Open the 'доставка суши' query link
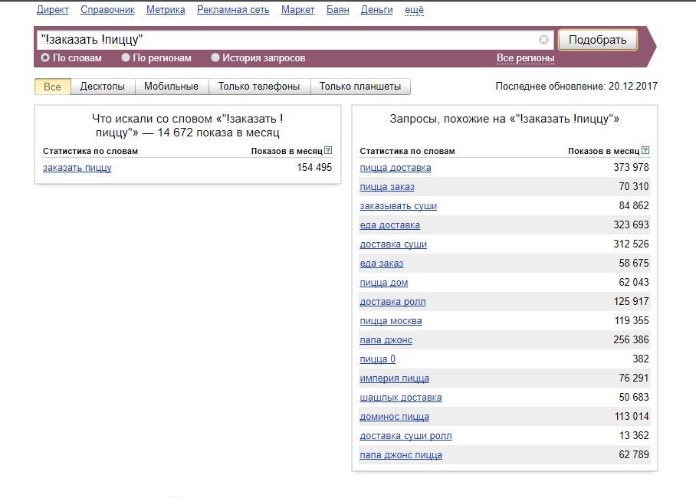Viewport: 696px width, 498px height. [393, 244]
